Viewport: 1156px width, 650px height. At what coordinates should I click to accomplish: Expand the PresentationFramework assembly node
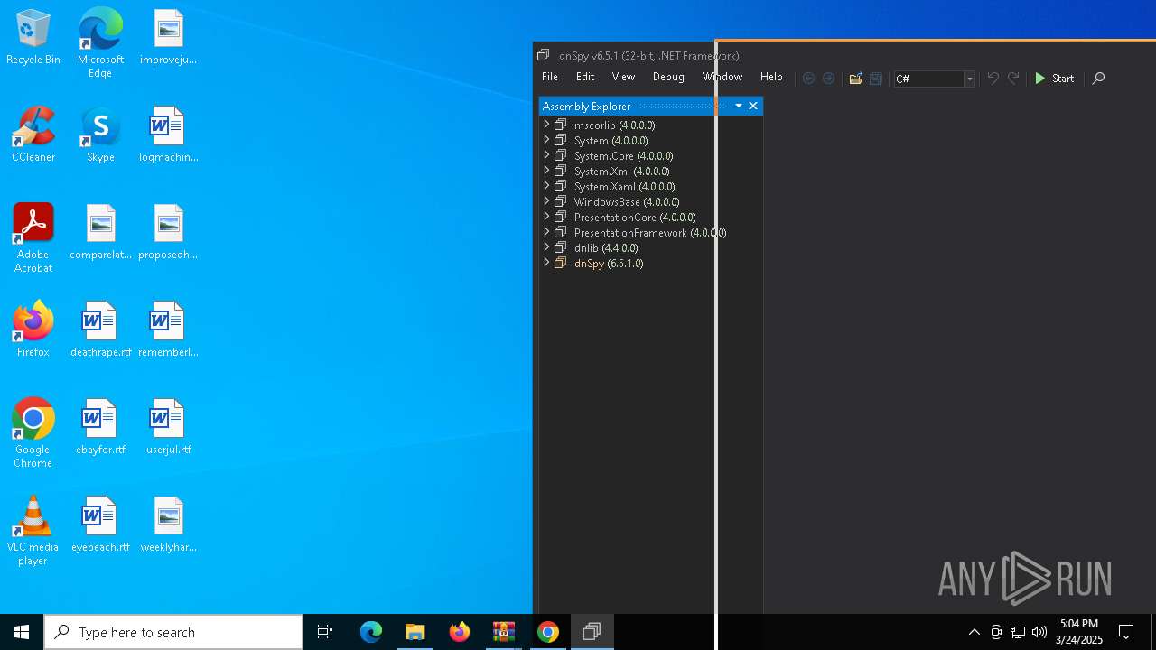(546, 232)
